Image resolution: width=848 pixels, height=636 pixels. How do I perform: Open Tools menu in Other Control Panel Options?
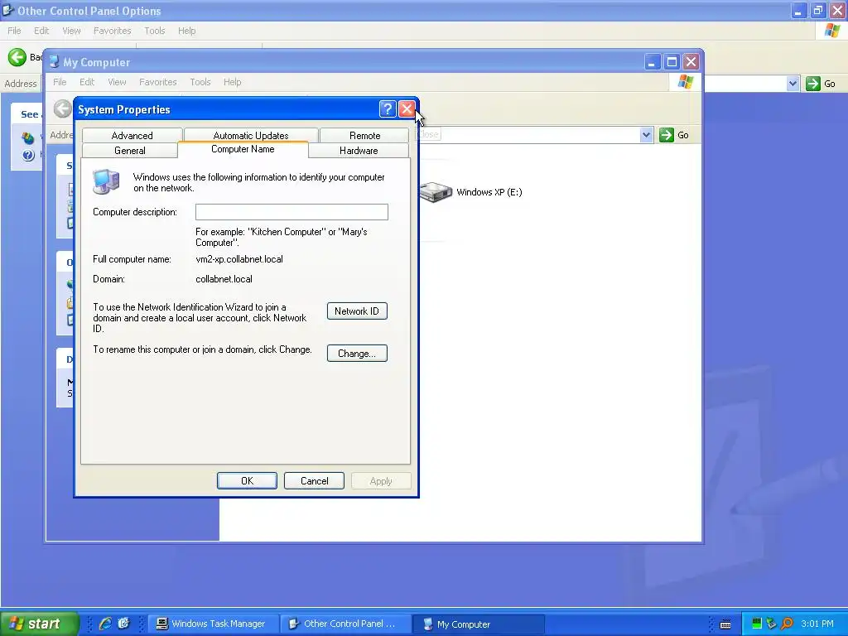pyautogui.click(x=155, y=31)
